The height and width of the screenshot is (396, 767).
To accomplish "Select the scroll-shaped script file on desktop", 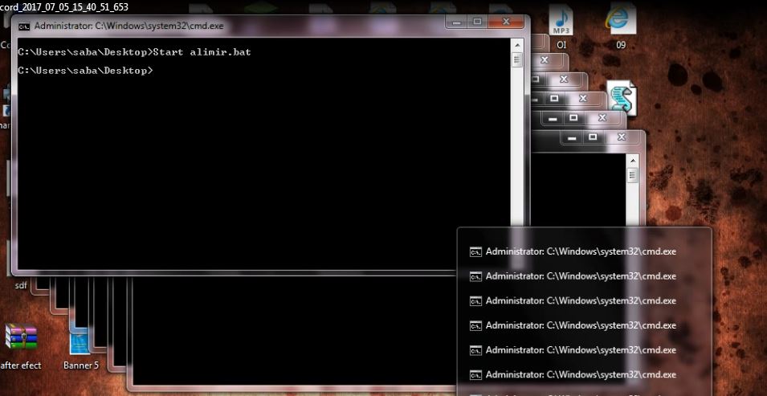I will click(x=621, y=97).
